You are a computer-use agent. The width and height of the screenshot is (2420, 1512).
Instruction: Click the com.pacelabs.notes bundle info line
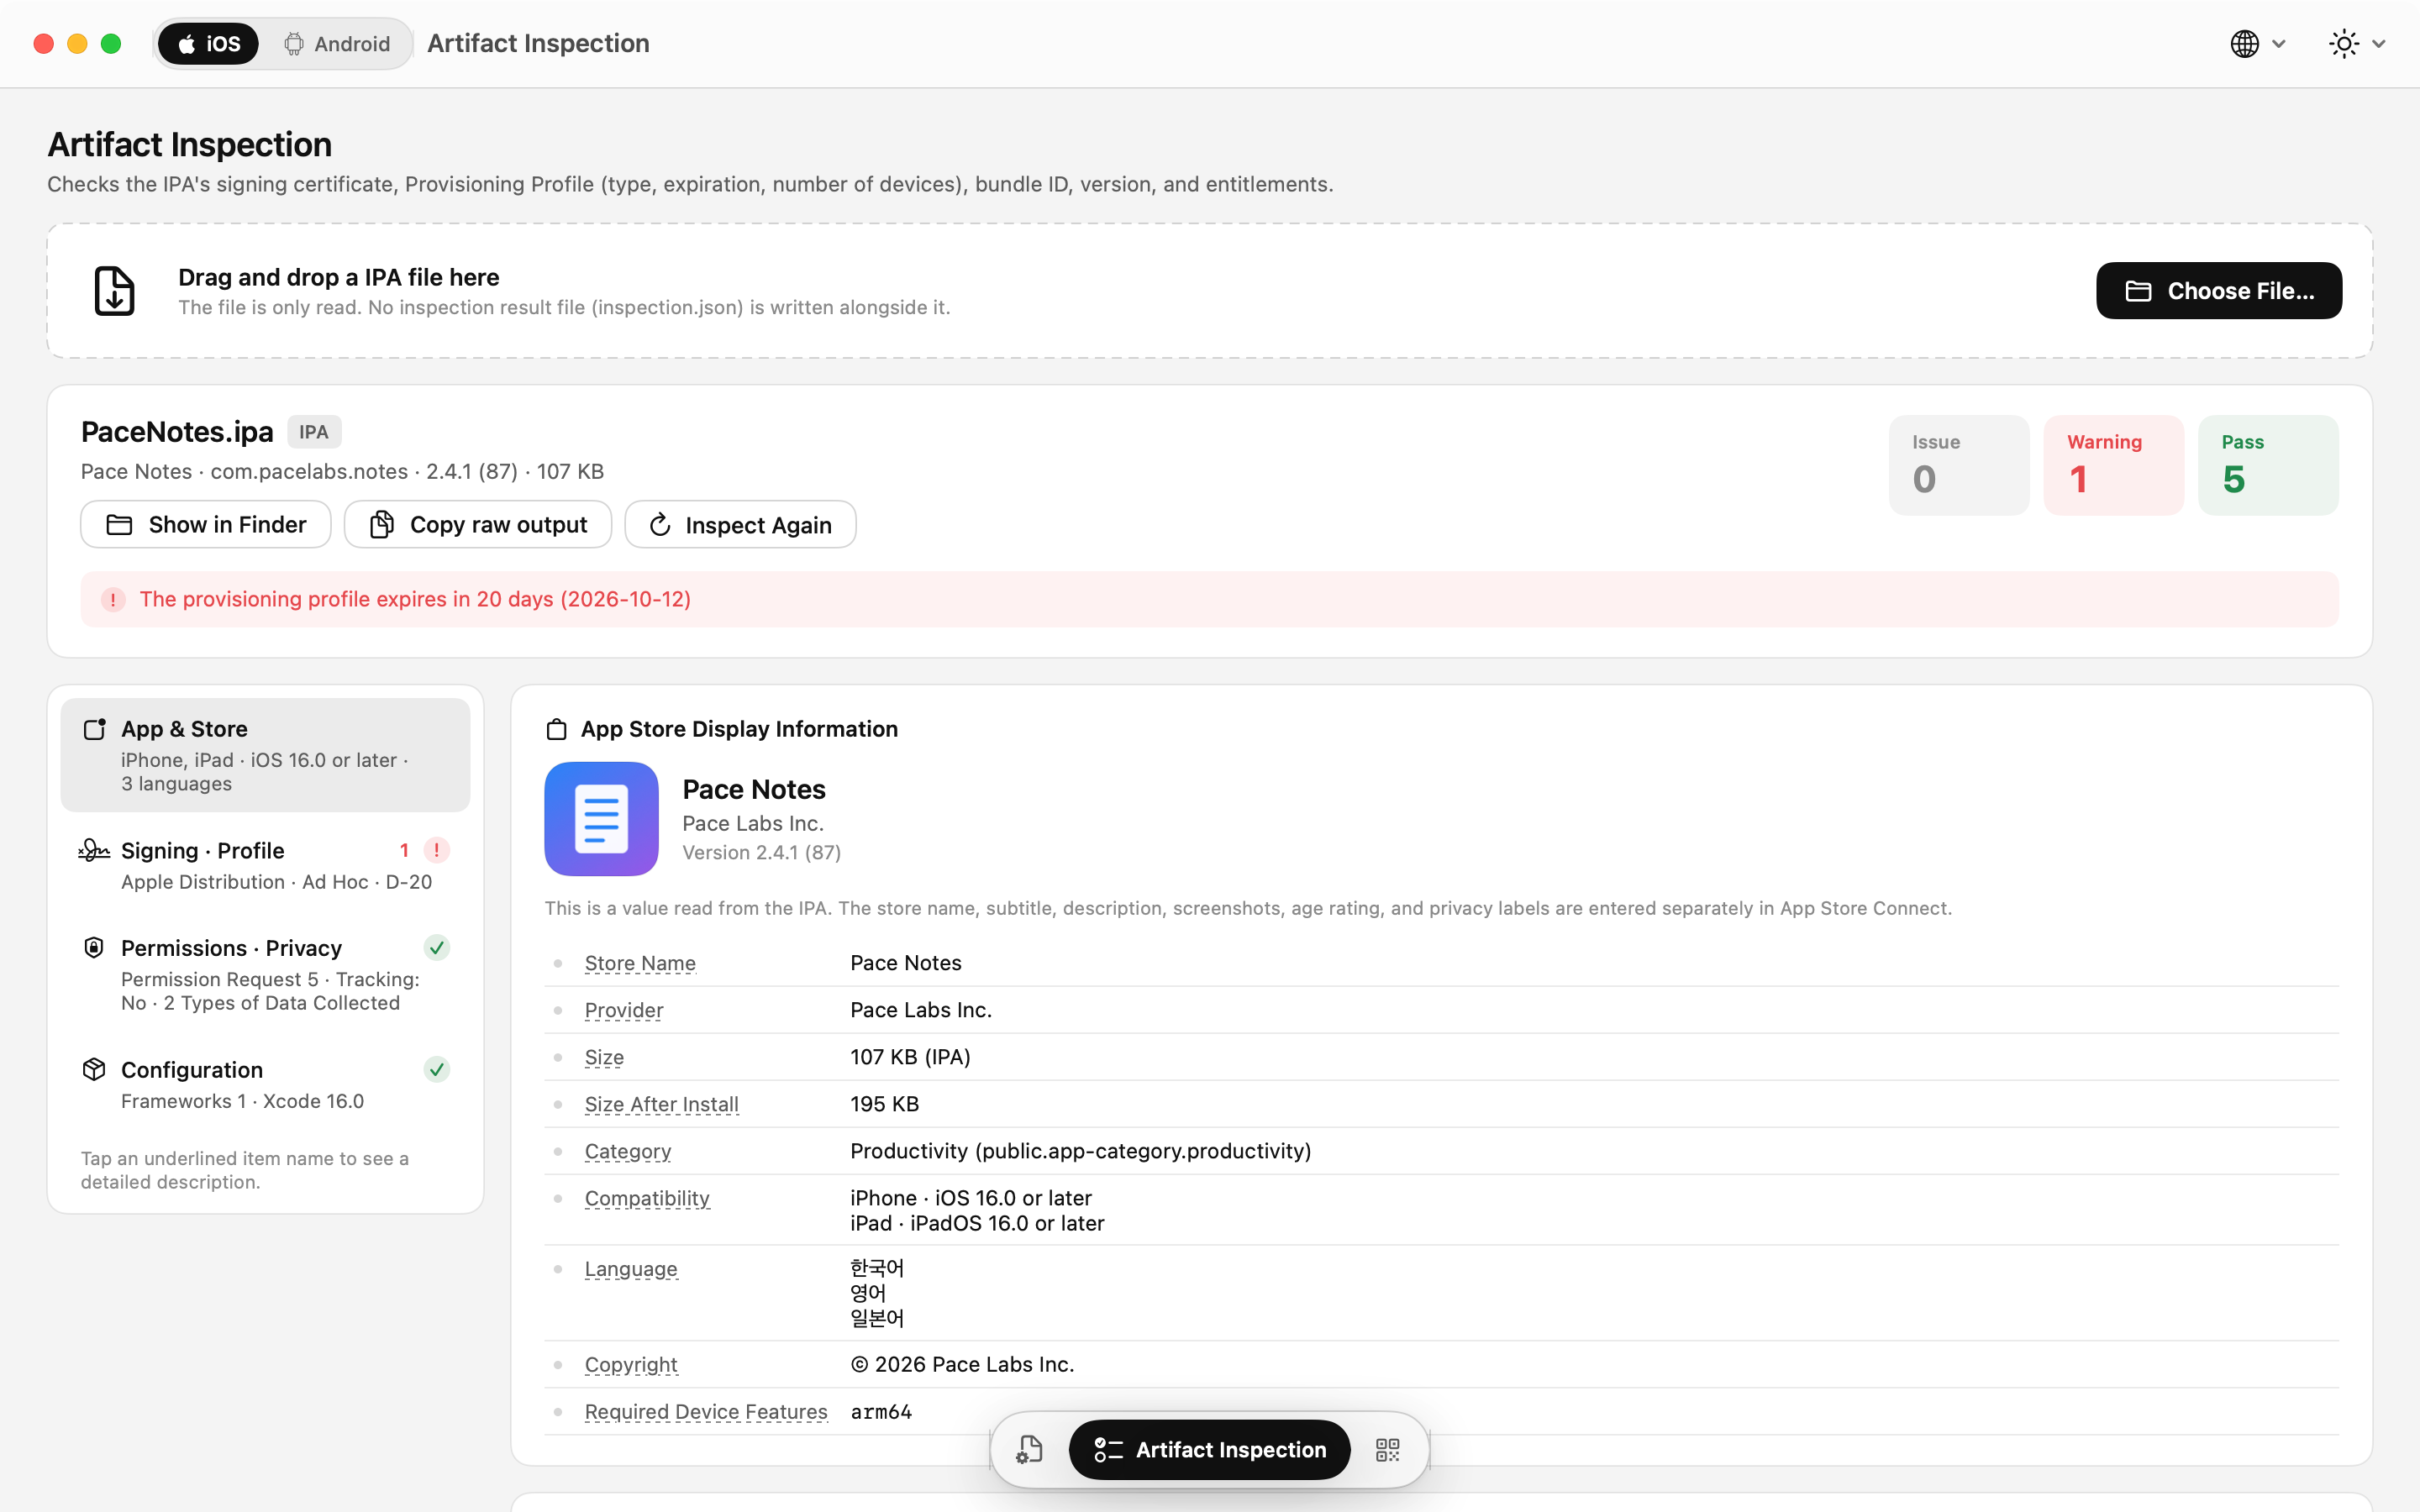click(x=342, y=472)
